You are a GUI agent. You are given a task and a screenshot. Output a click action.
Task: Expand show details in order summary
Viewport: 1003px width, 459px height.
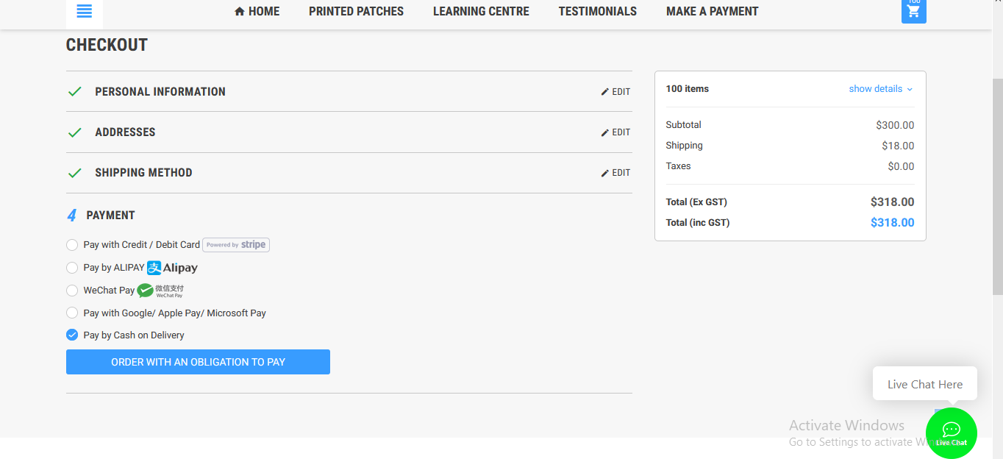point(880,89)
